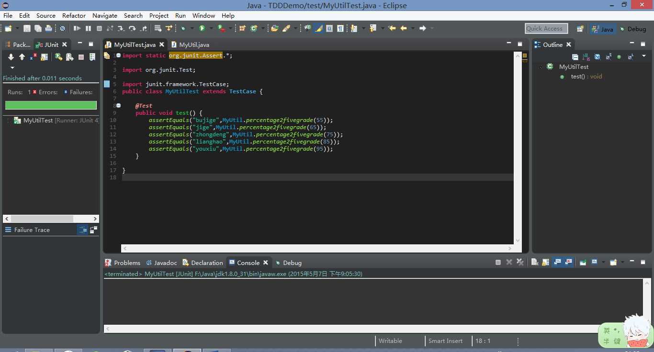Click the Print toolbar icon
Image resolution: width=654 pixels, height=352 pixels.
(48, 29)
